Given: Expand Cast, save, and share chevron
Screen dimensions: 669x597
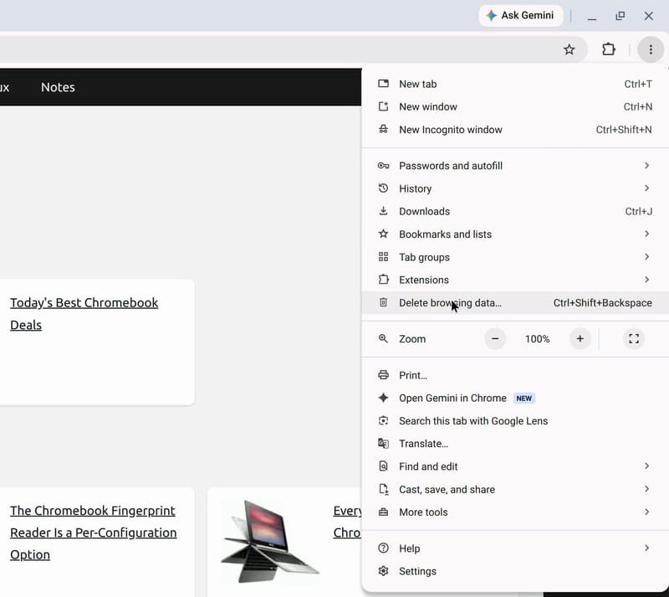Looking at the screenshot, I should coord(646,489).
